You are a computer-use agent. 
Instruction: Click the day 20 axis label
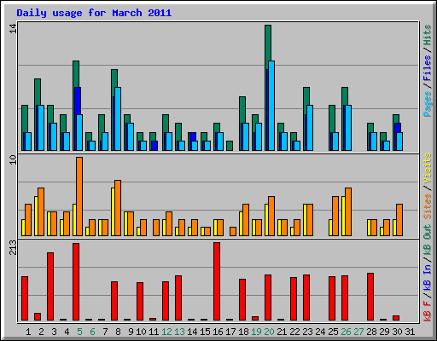[269, 332]
